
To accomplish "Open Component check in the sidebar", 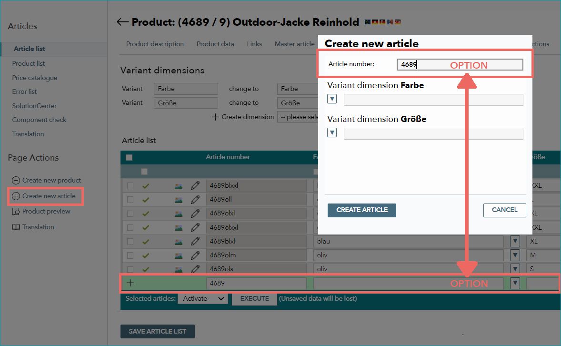I will pyautogui.click(x=40, y=120).
